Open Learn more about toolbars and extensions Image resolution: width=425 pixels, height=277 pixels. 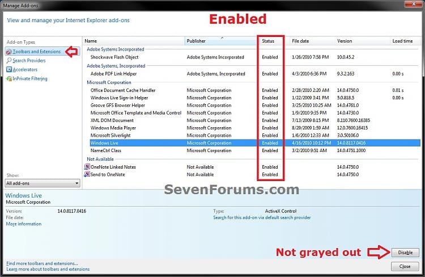coord(48,269)
